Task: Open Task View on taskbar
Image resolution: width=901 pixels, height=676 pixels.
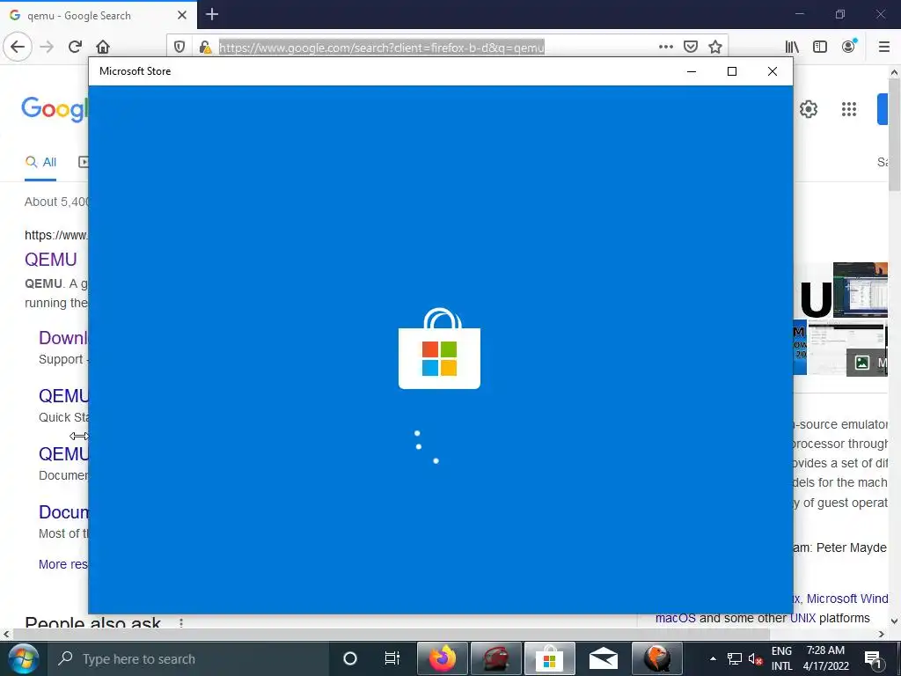Action: click(x=392, y=658)
